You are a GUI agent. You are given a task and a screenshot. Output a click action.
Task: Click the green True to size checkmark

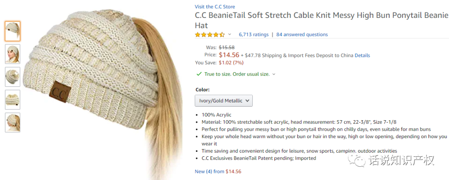[x=199, y=74]
